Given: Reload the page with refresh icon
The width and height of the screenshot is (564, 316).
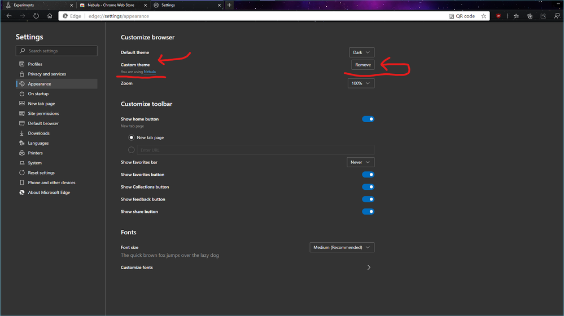Looking at the screenshot, I should point(36,16).
